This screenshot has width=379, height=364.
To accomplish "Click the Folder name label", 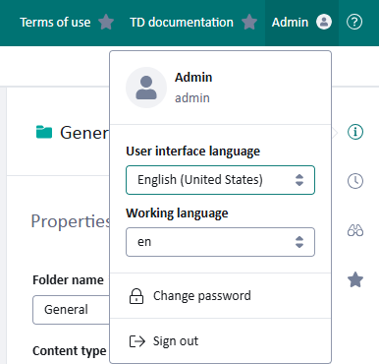I will [x=68, y=280].
